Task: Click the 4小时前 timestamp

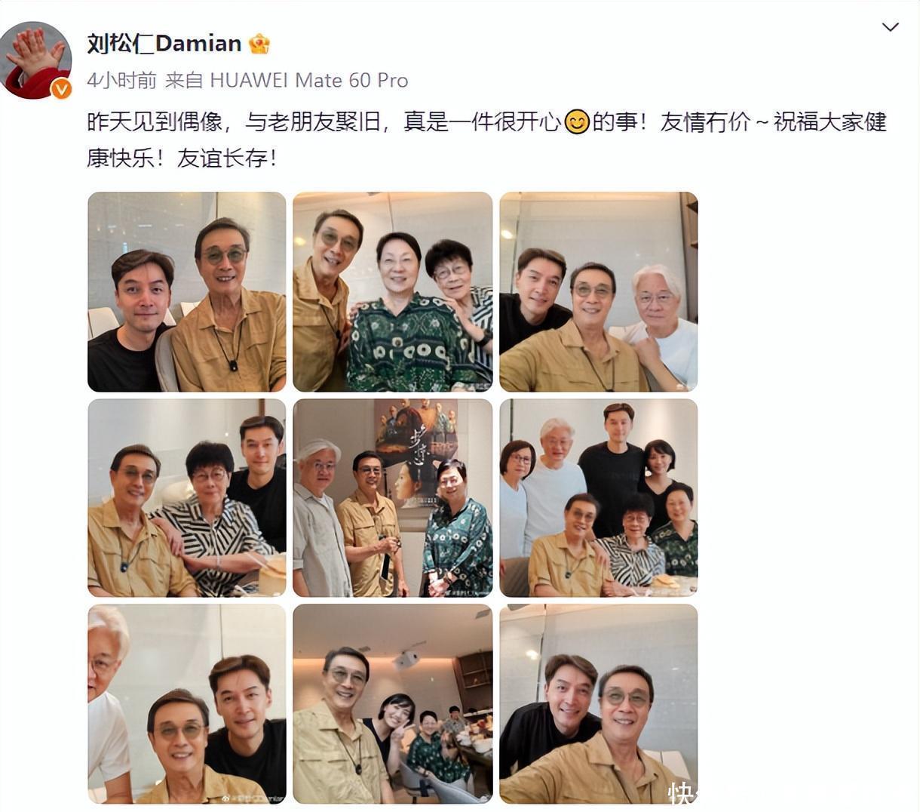Action: tap(121, 80)
